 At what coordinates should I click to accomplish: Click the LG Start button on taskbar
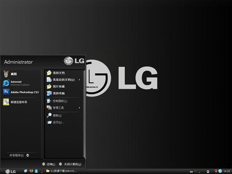point(10,171)
